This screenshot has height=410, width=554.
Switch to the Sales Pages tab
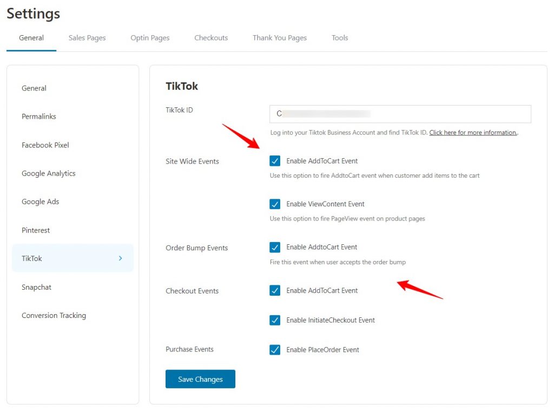pos(87,38)
